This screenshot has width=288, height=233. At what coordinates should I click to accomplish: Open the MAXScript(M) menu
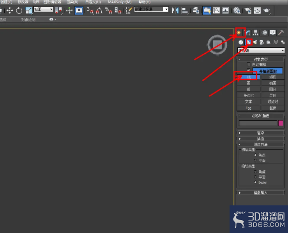(120, 2)
